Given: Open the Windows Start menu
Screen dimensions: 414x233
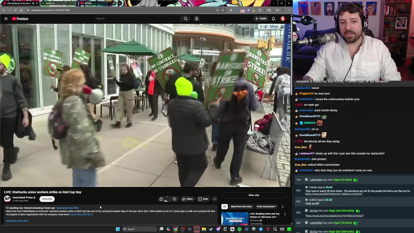Looking at the screenshot, I should click(118, 229).
